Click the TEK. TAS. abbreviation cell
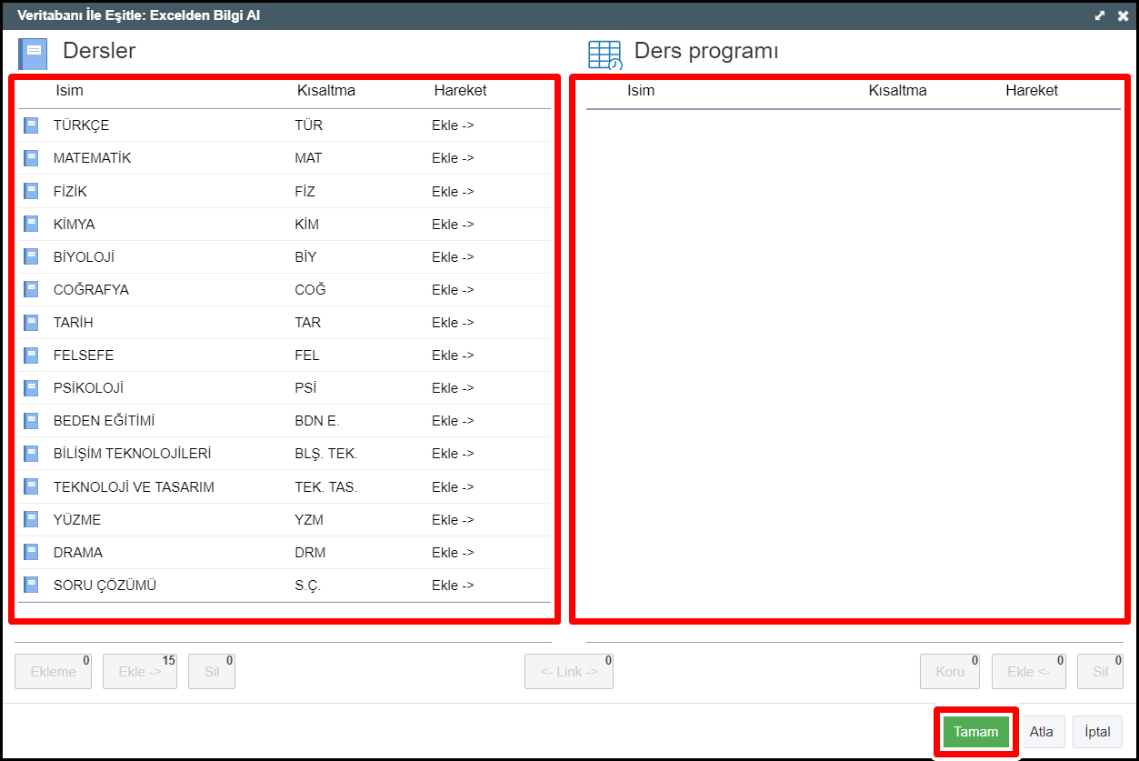1139x761 pixels. [326, 486]
